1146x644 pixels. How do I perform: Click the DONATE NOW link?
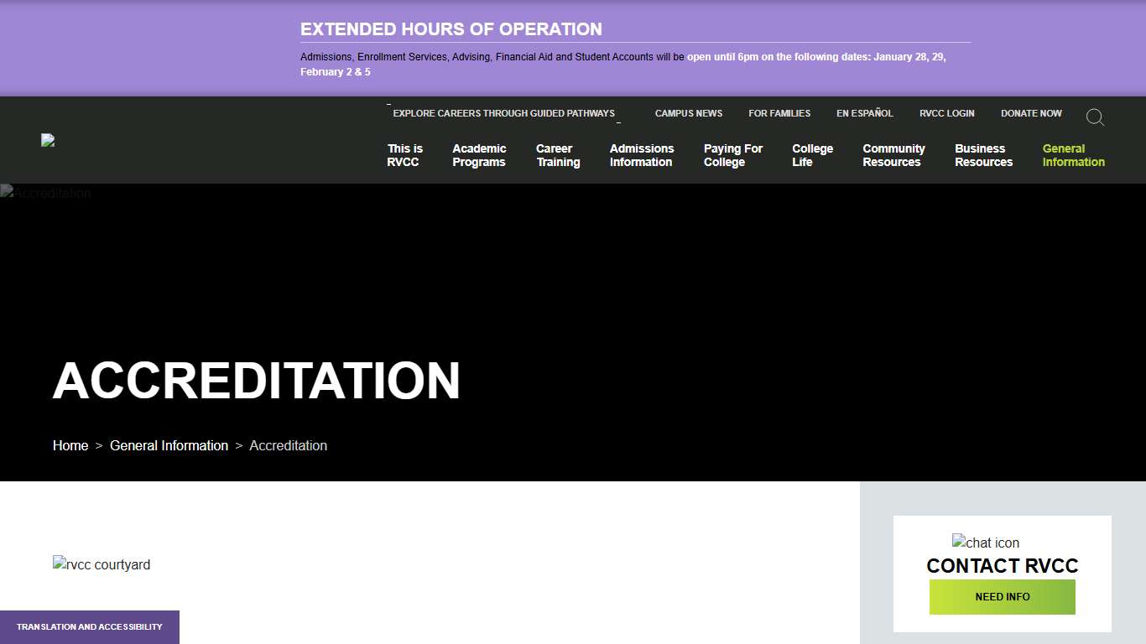(1030, 113)
